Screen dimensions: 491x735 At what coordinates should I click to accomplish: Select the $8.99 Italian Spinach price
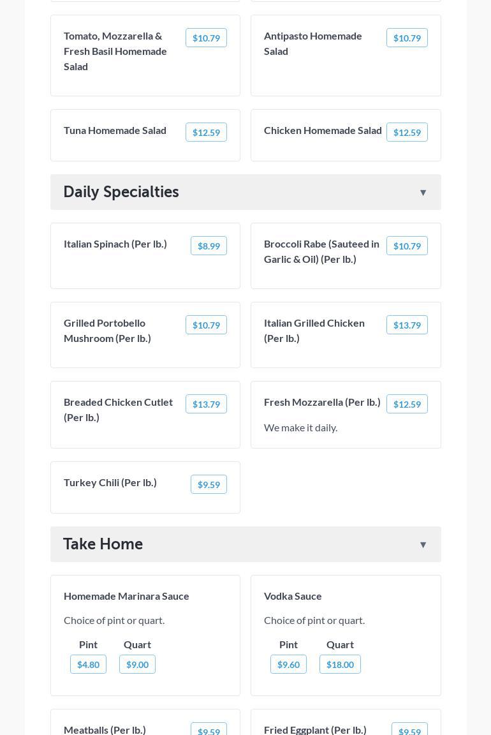pyautogui.click(x=209, y=246)
